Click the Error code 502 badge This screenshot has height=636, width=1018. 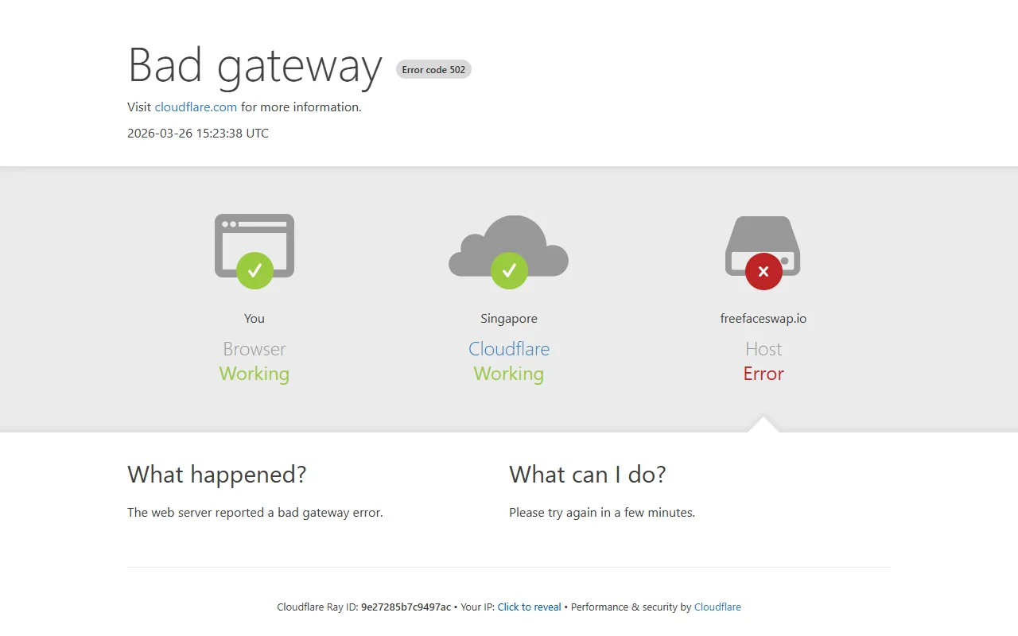(433, 69)
